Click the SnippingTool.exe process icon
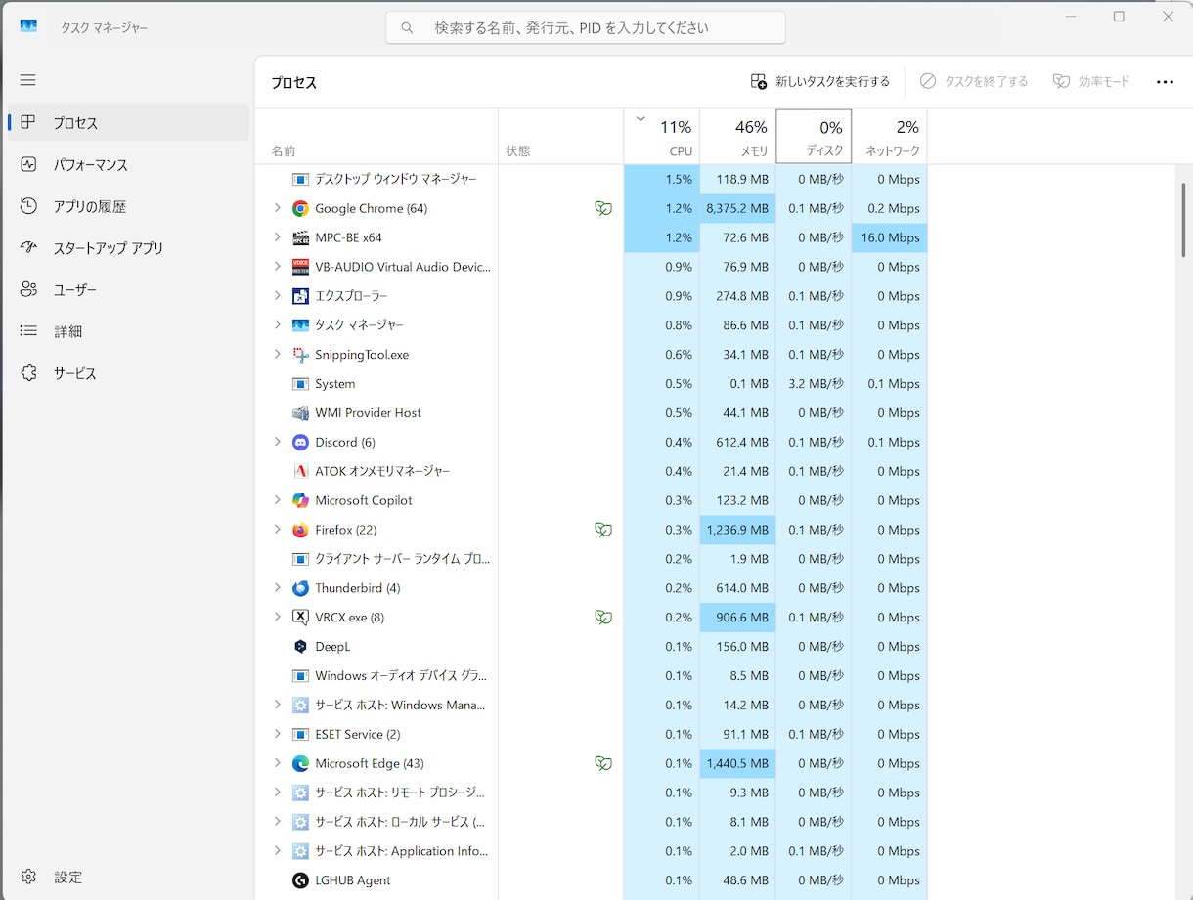1193x900 pixels. click(x=300, y=355)
